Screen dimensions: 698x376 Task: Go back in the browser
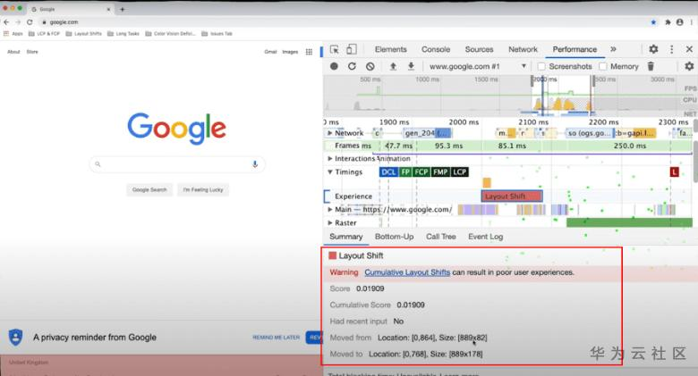click(6, 21)
